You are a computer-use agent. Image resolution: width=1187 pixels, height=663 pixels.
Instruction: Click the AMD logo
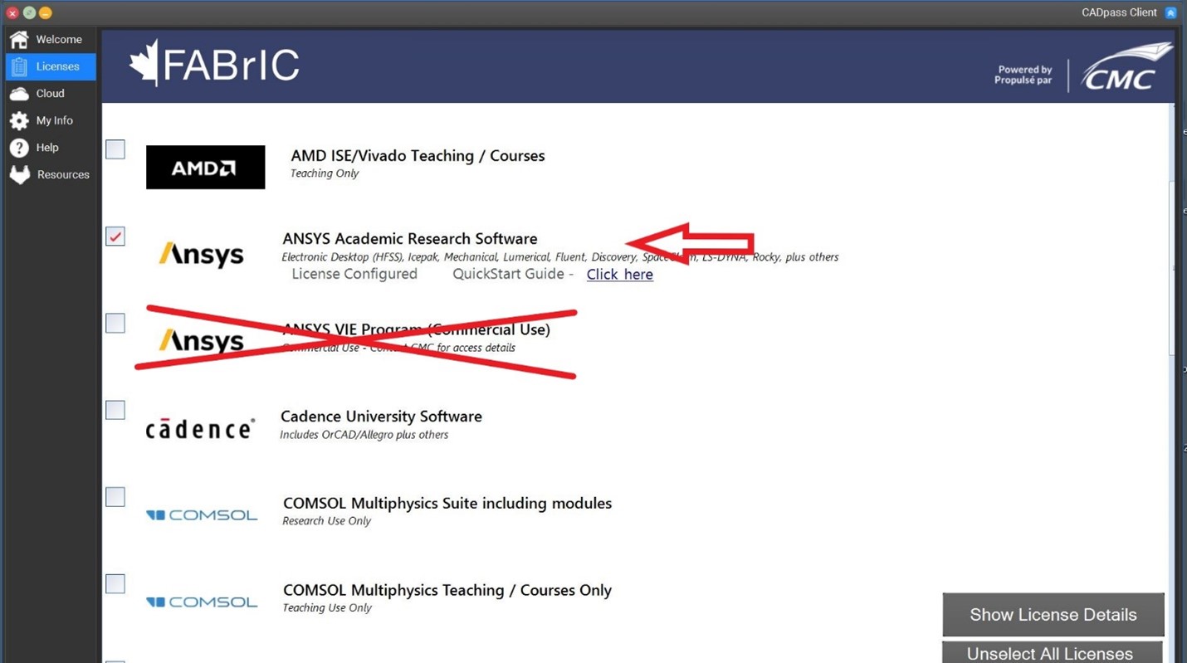click(205, 167)
